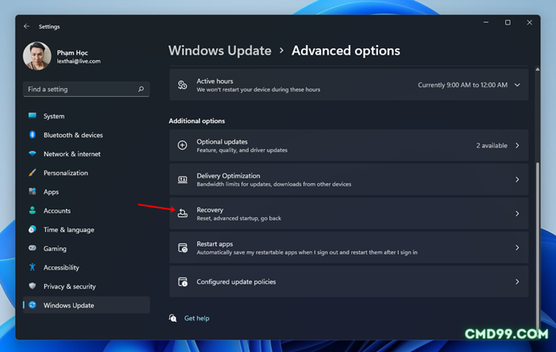Viewport: 556px width, 352px height.
Task: Select the Time & language globe icon
Action: tap(33, 229)
